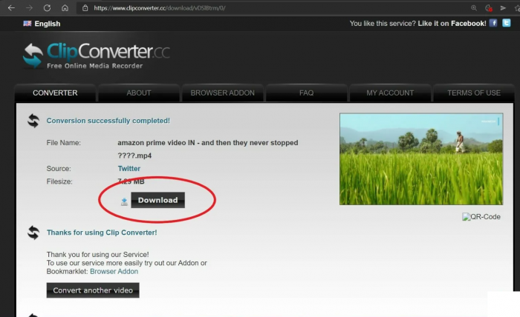
Task: Click the Source: label
Action: (x=59, y=169)
